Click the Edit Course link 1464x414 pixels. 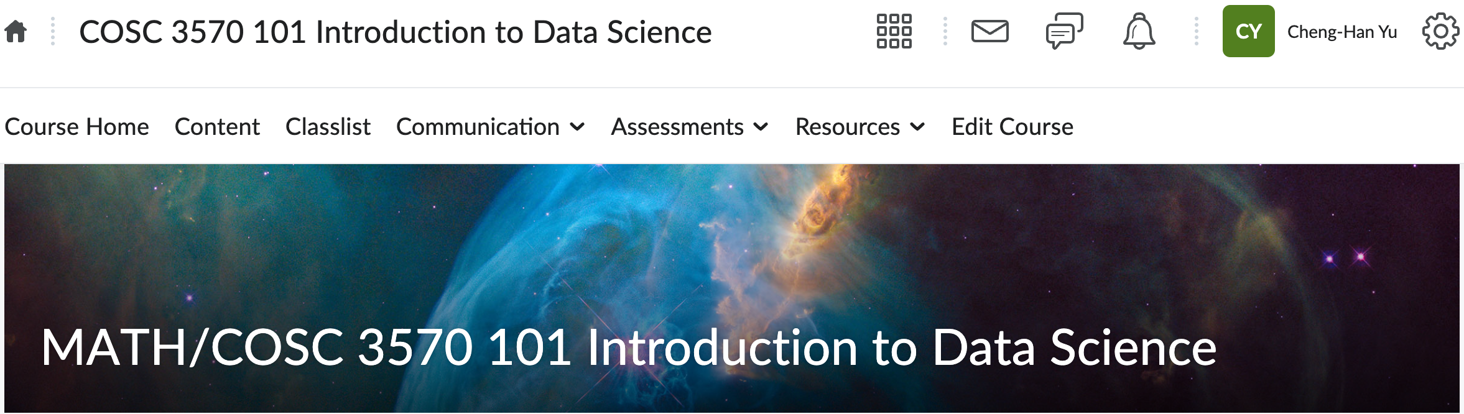(x=1012, y=127)
